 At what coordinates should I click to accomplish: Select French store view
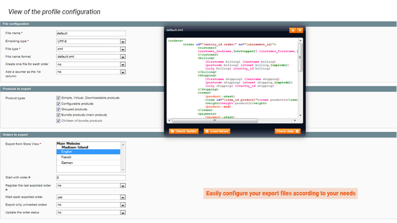point(89,157)
